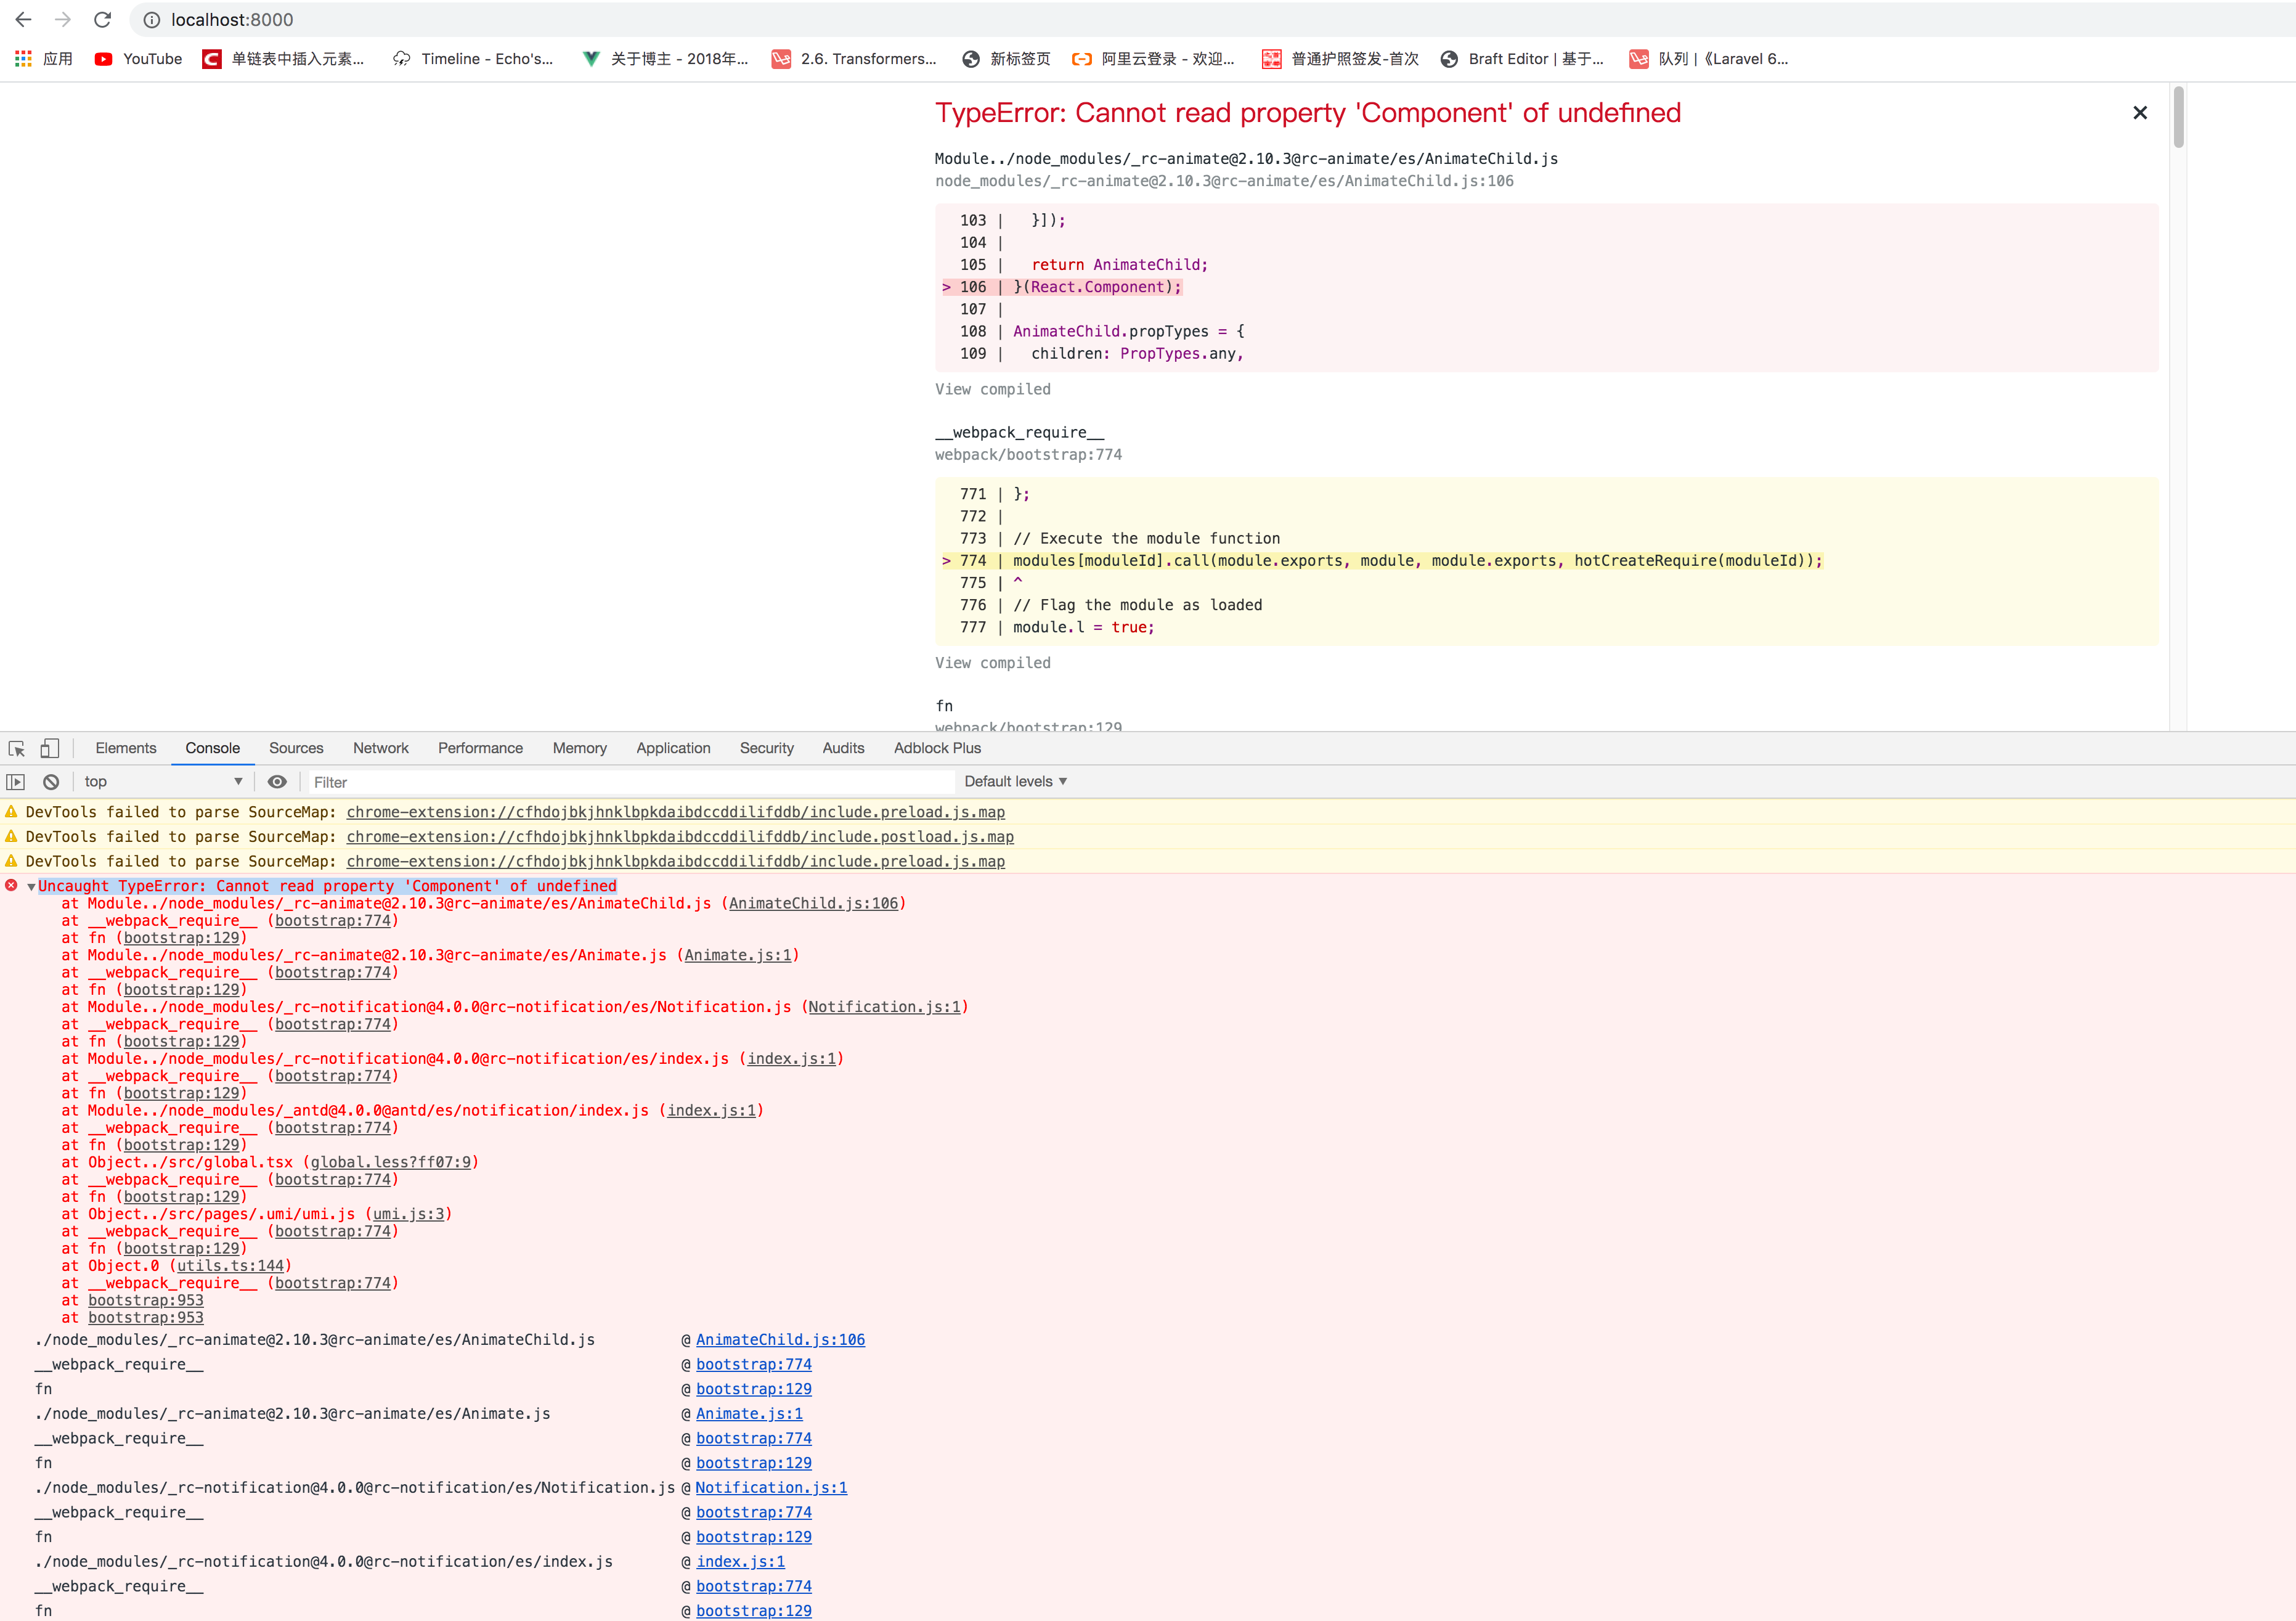
Task: Open the Timeline - Echo's bookmark
Action: click(x=473, y=59)
